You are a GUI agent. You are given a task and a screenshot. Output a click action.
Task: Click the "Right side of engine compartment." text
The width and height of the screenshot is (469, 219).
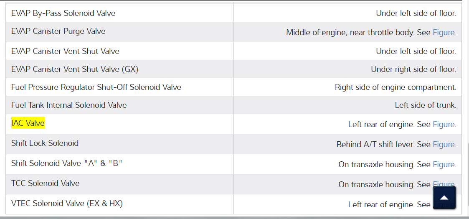coord(395,87)
